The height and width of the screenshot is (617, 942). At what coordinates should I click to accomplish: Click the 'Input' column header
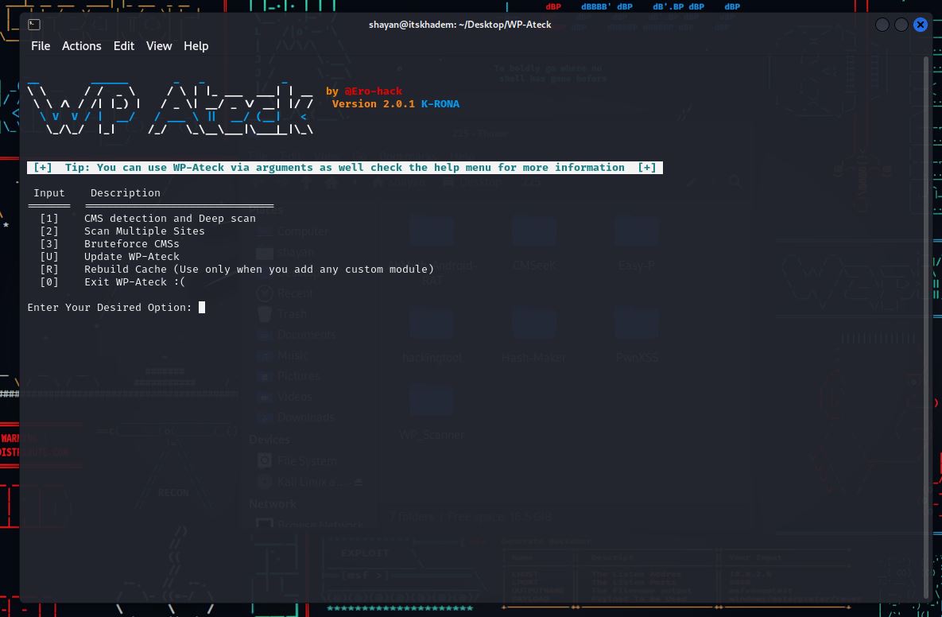pyautogui.click(x=48, y=193)
